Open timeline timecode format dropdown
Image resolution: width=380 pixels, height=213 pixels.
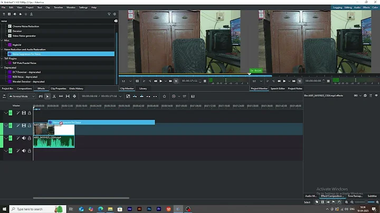[120, 96]
